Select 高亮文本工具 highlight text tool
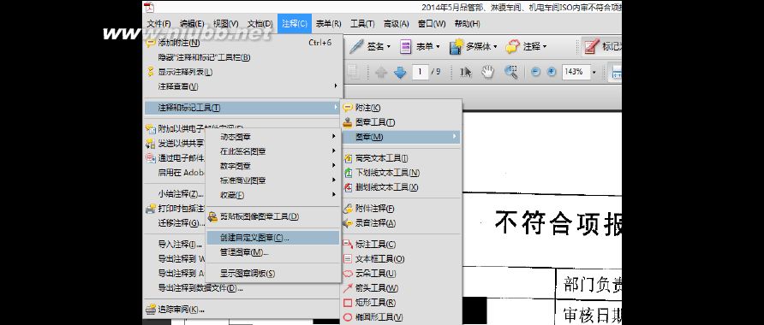This screenshot has height=325, width=764. coord(401,157)
